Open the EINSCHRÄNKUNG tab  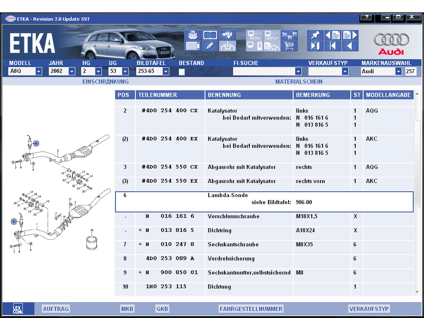click(106, 82)
